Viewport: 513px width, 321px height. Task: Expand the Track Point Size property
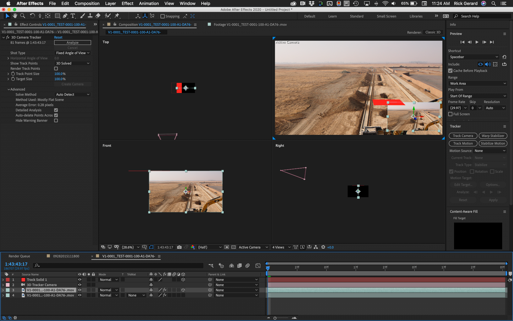(x=8, y=74)
